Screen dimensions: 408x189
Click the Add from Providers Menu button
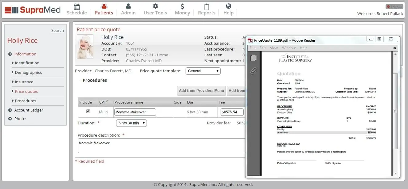pyautogui.click(x=201, y=90)
